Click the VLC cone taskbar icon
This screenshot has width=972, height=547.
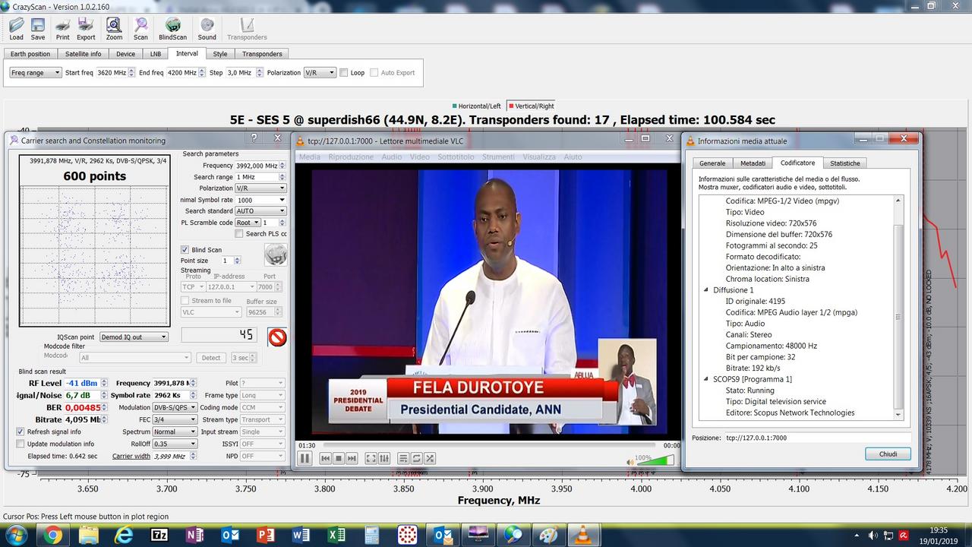coord(583,535)
